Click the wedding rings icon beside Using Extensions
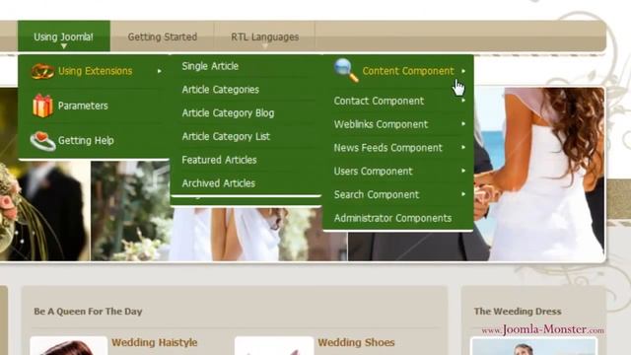The width and height of the screenshot is (631, 355). (x=42, y=71)
